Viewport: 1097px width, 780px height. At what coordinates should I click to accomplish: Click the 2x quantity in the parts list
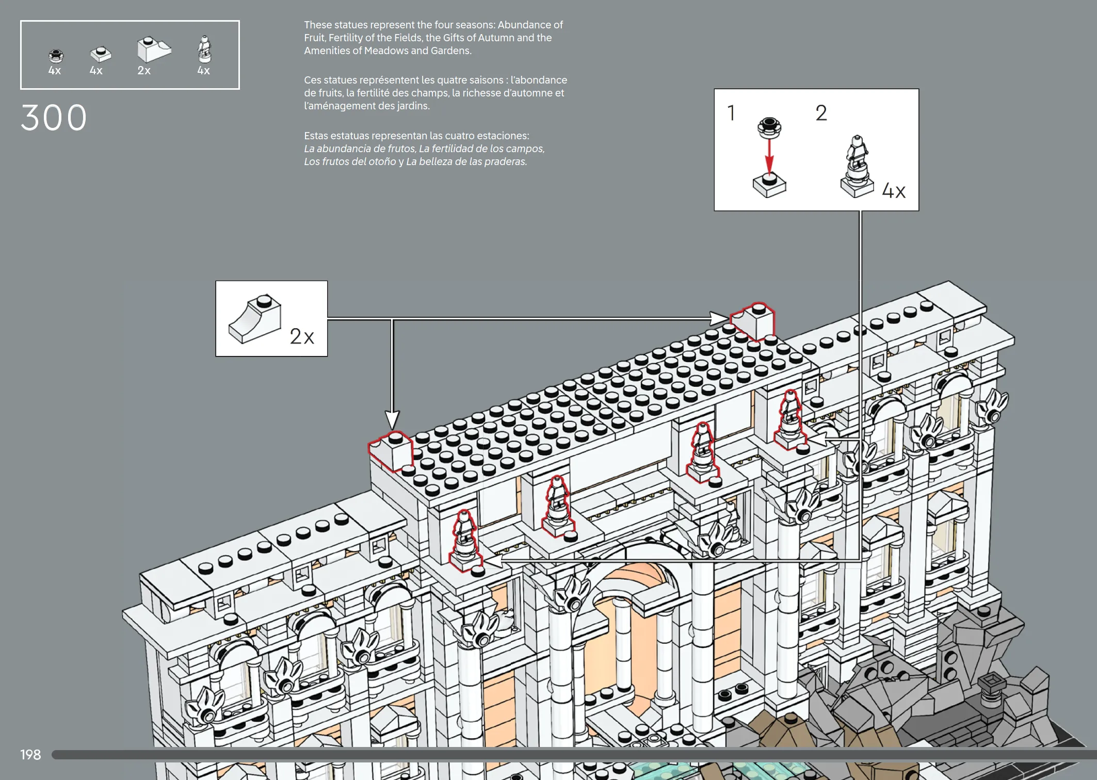(x=144, y=71)
